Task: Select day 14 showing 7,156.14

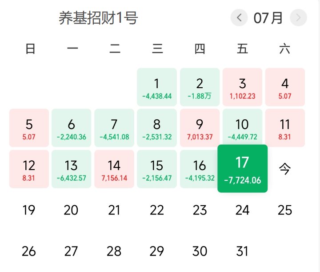Action: [x=114, y=169]
